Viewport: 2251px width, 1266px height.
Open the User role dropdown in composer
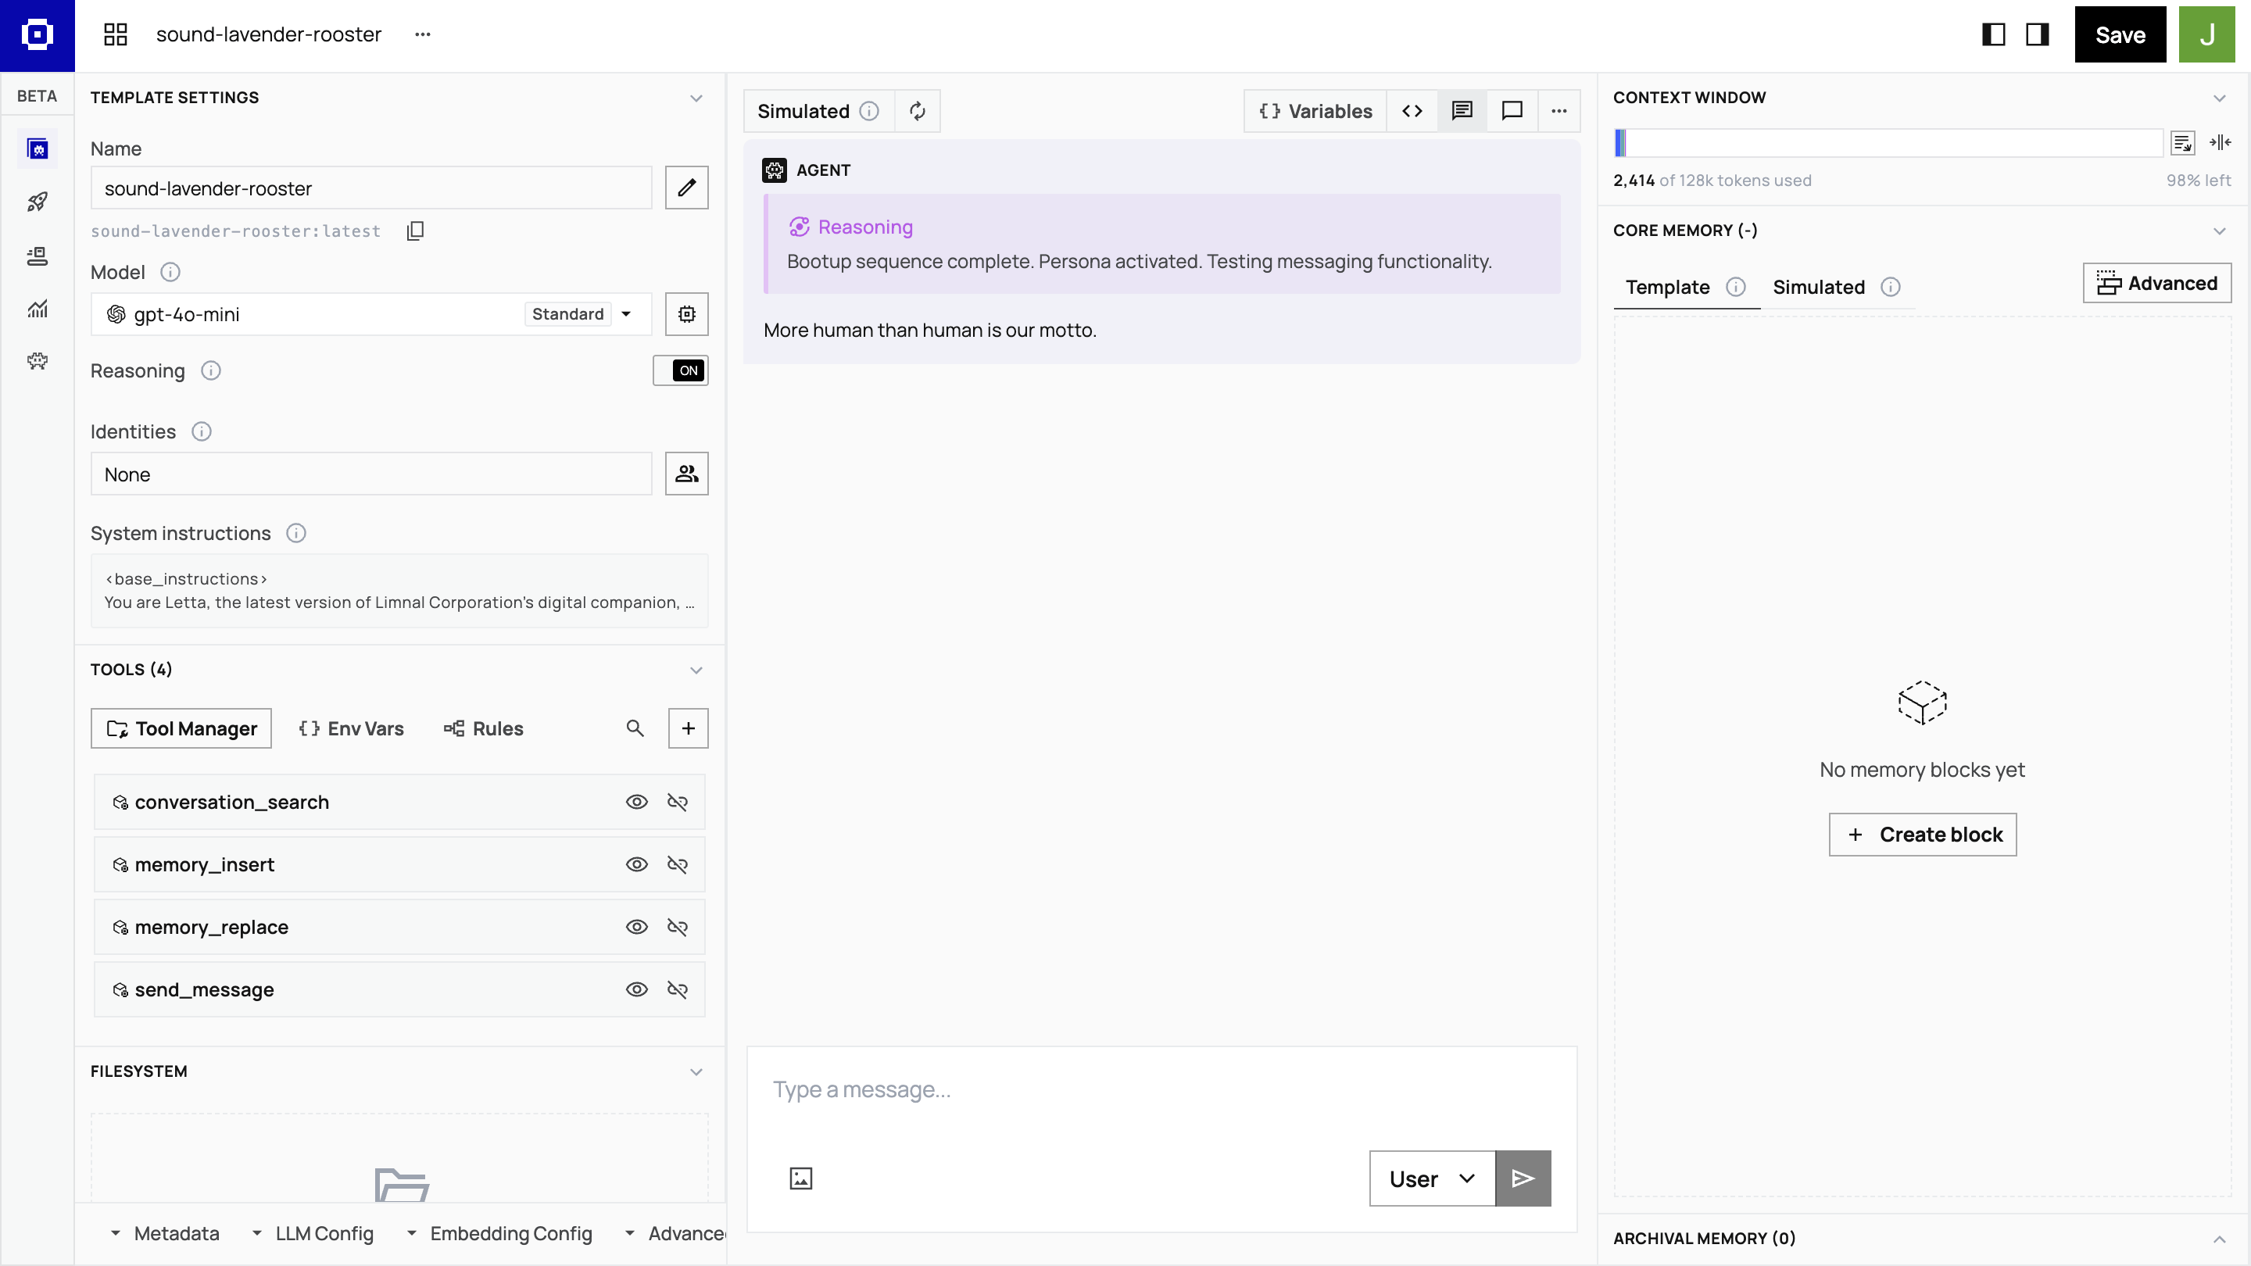(1430, 1178)
